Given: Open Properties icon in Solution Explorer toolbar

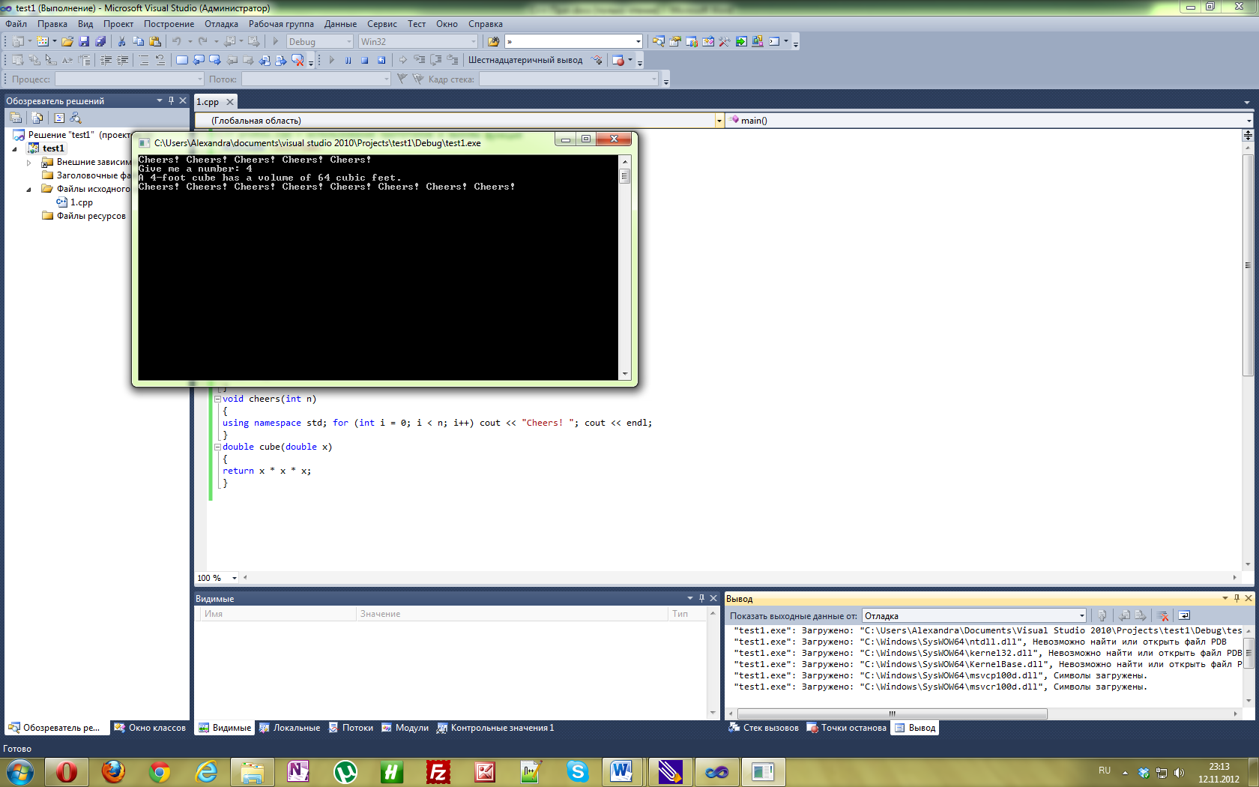Looking at the screenshot, I should click(x=16, y=118).
